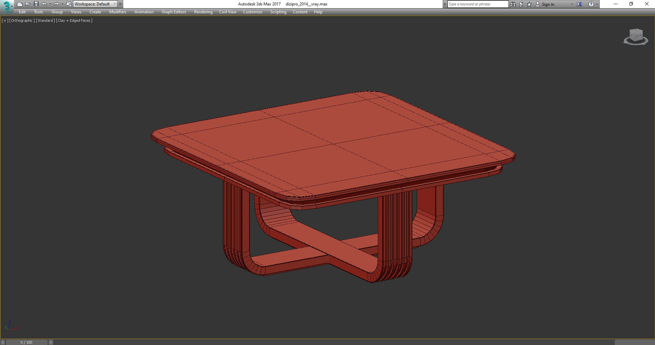Open Help with the question mark icon
Image resolution: width=655 pixels, height=345 pixels.
coord(591,4)
